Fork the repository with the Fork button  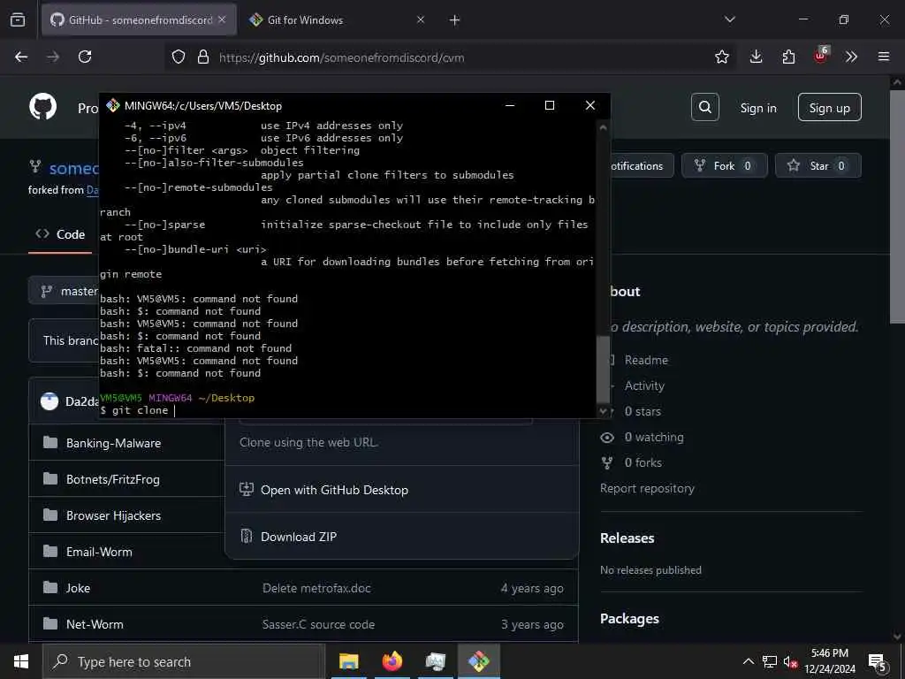click(x=725, y=165)
